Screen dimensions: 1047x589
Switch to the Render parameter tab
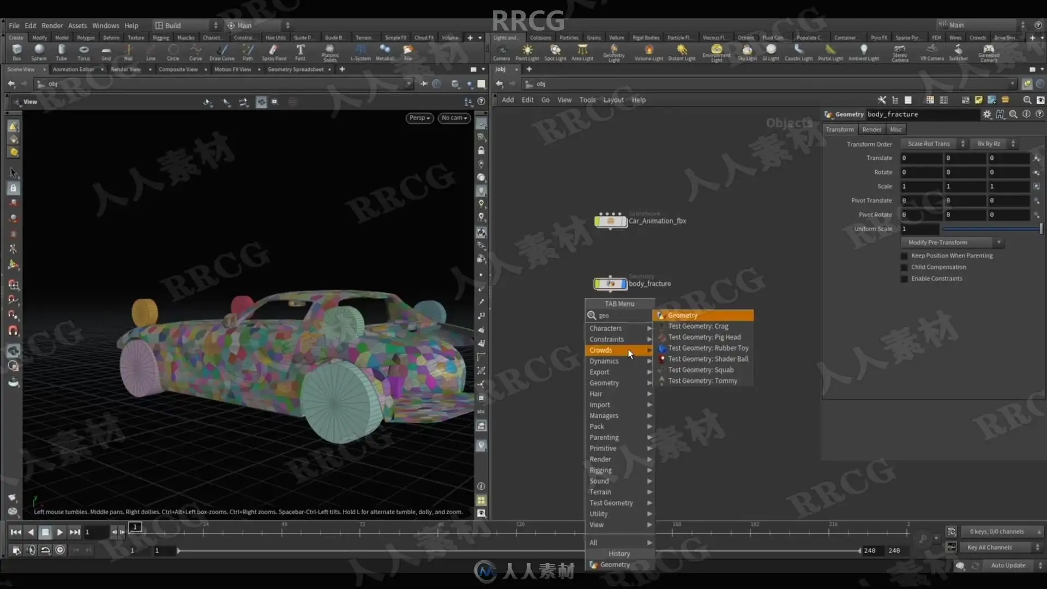coord(871,129)
